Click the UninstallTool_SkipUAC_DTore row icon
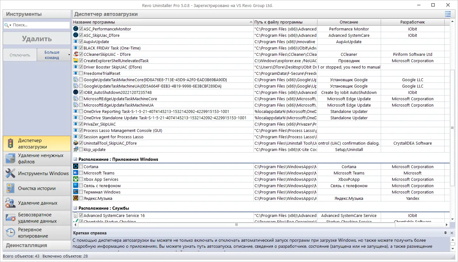Viewport: 458px width, 262px height. click(76, 143)
